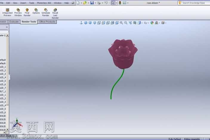Click the pin icon beside Help menu
210x140 pixels.
[73, 3]
